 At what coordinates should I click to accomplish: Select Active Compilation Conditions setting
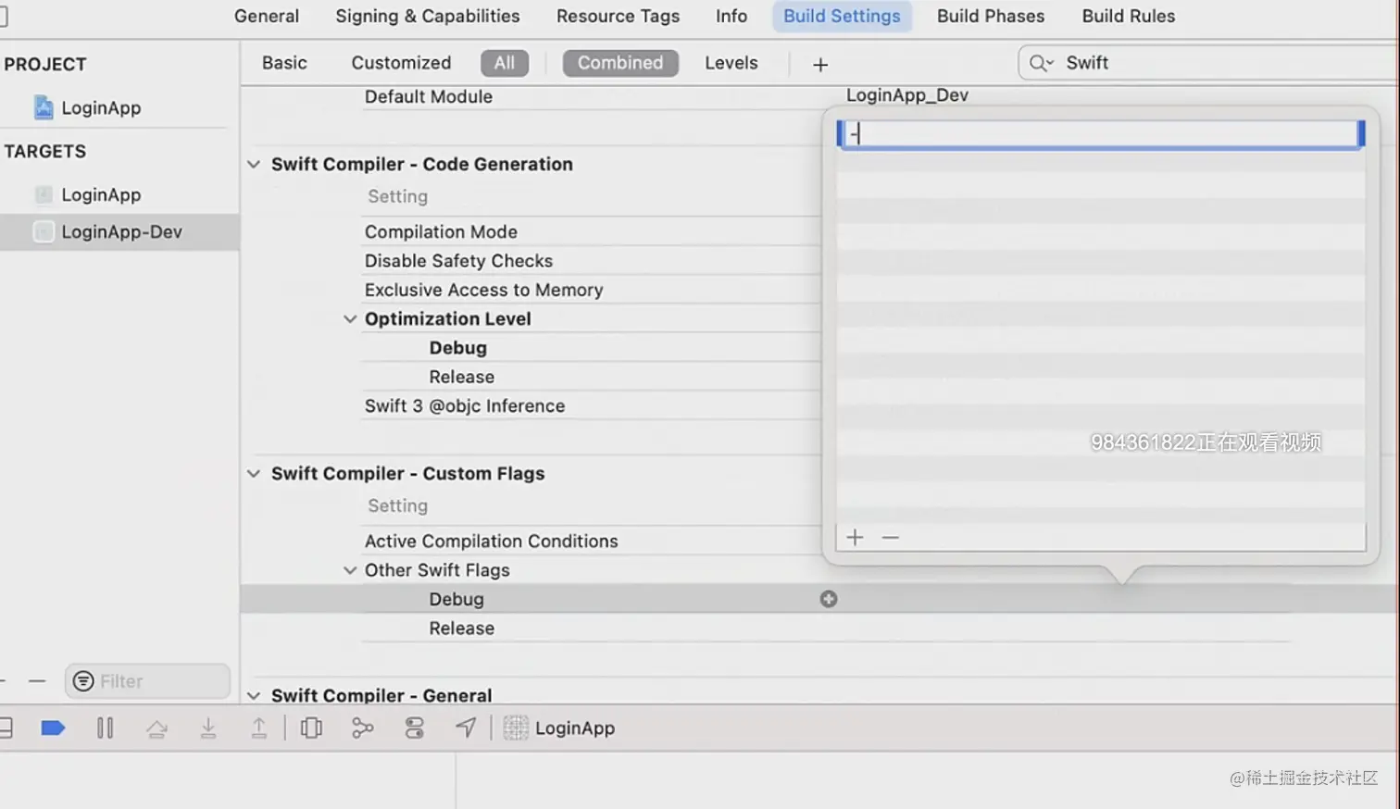[491, 541]
